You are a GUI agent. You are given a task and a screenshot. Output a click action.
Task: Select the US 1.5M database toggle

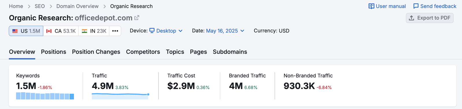26,31
